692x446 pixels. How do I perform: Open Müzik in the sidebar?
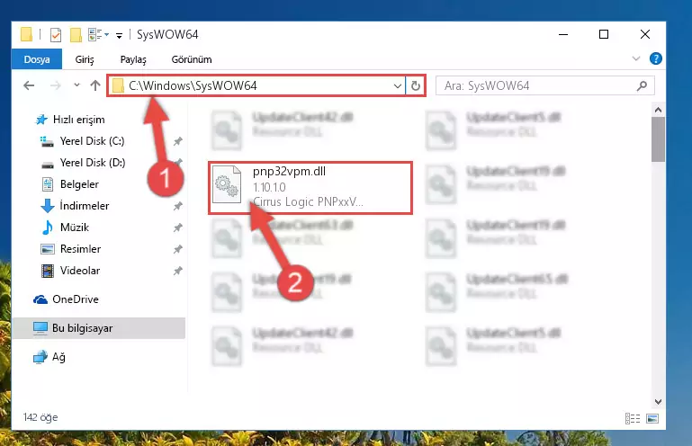[x=65, y=227]
